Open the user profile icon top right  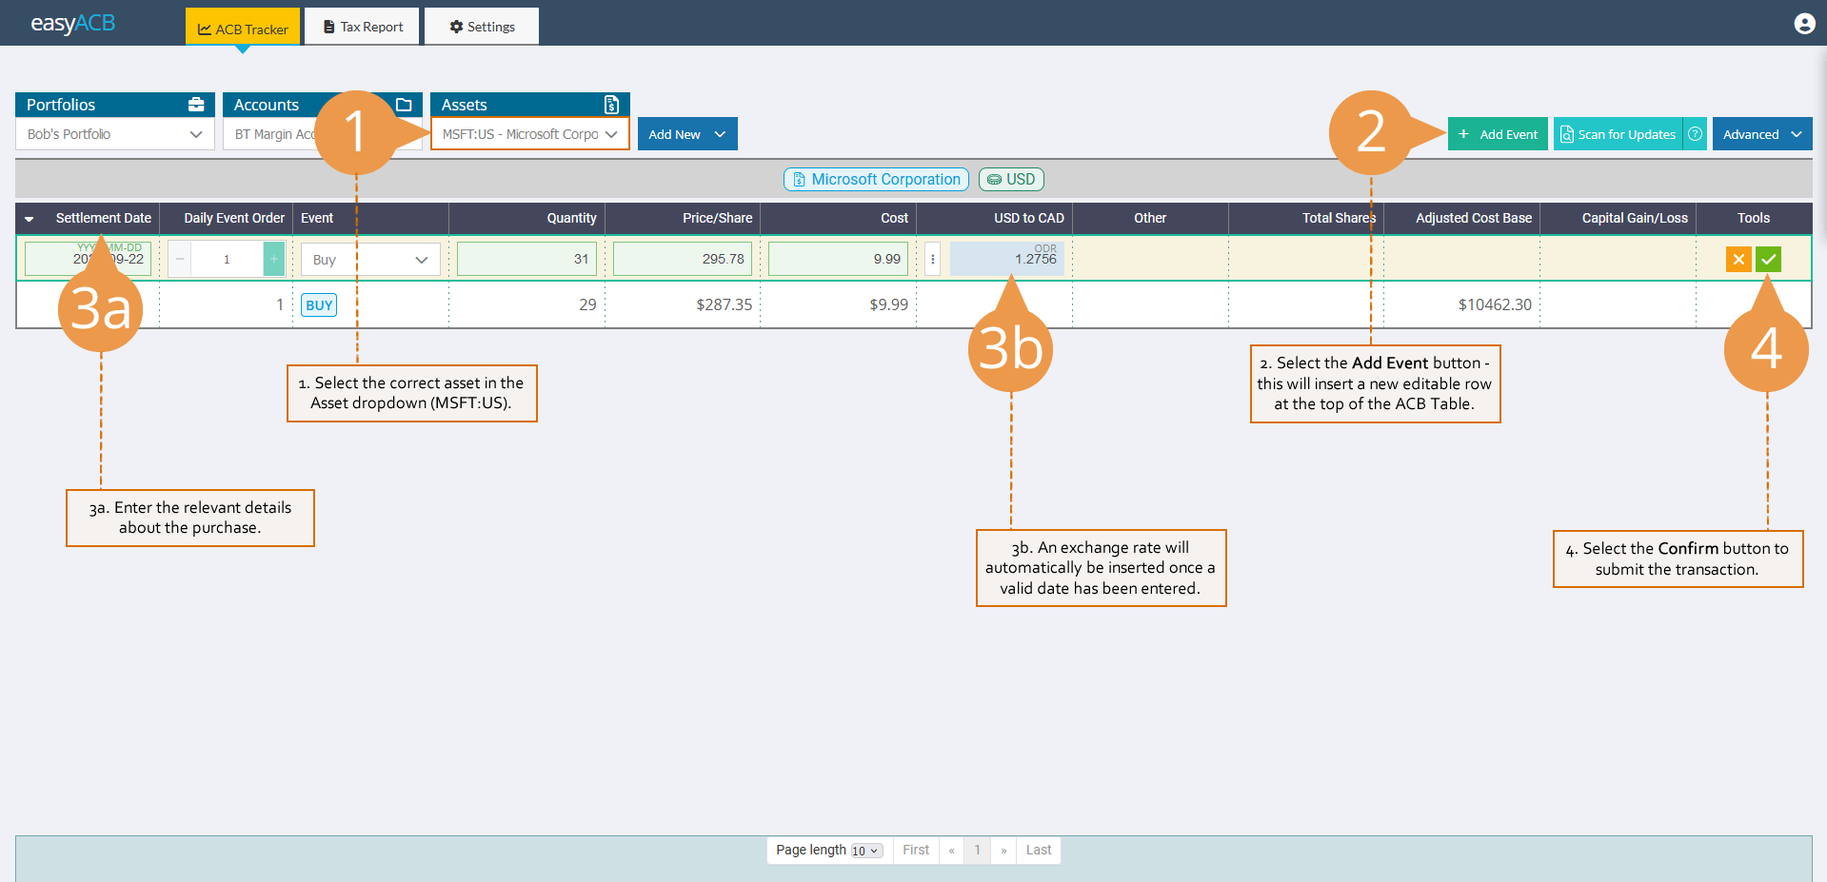coord(1804,23)
